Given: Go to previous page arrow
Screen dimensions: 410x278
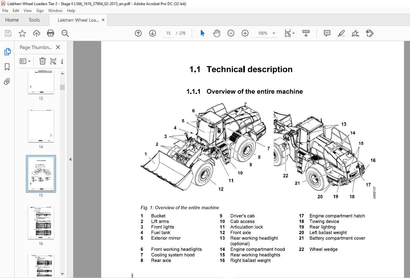Looking at the screenshot, I should [x=138, y=33].
